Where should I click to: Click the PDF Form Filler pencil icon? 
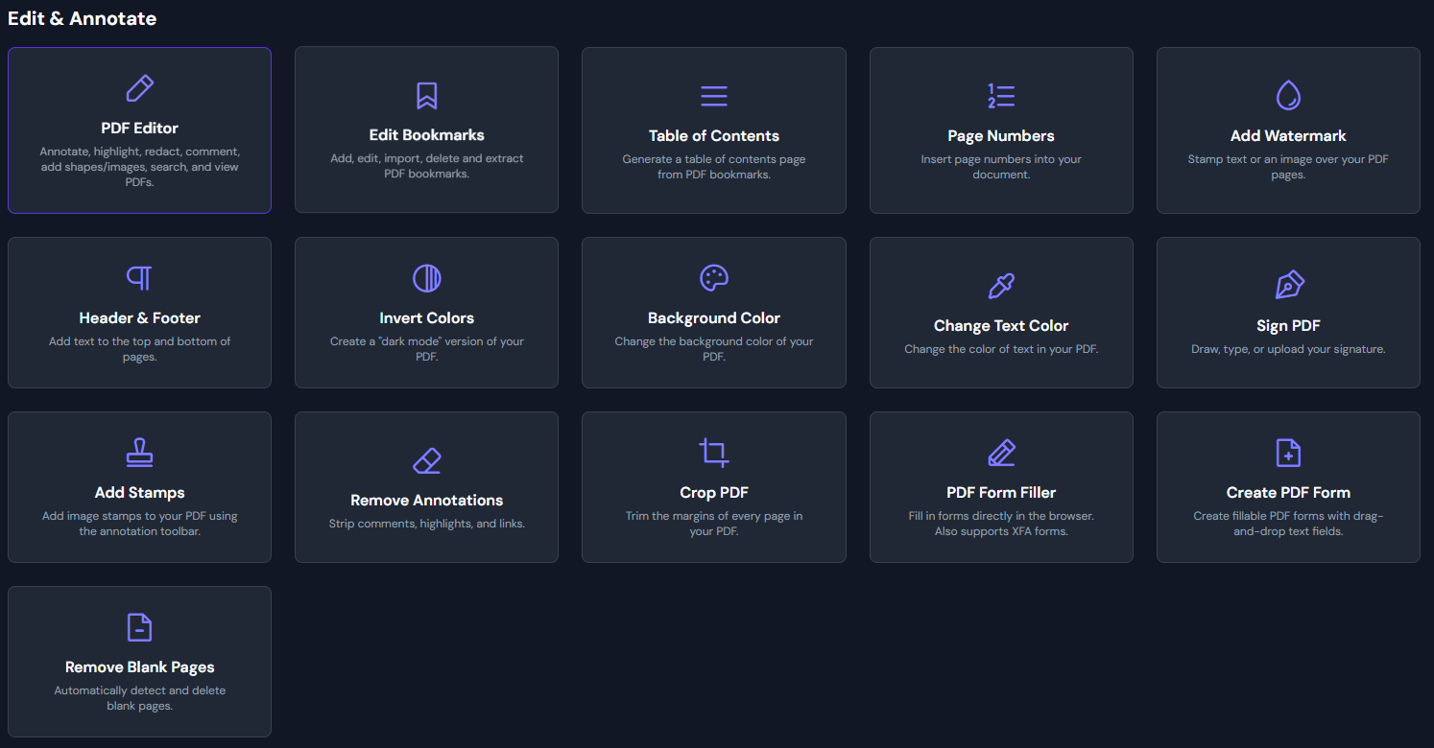point(1001,453)
